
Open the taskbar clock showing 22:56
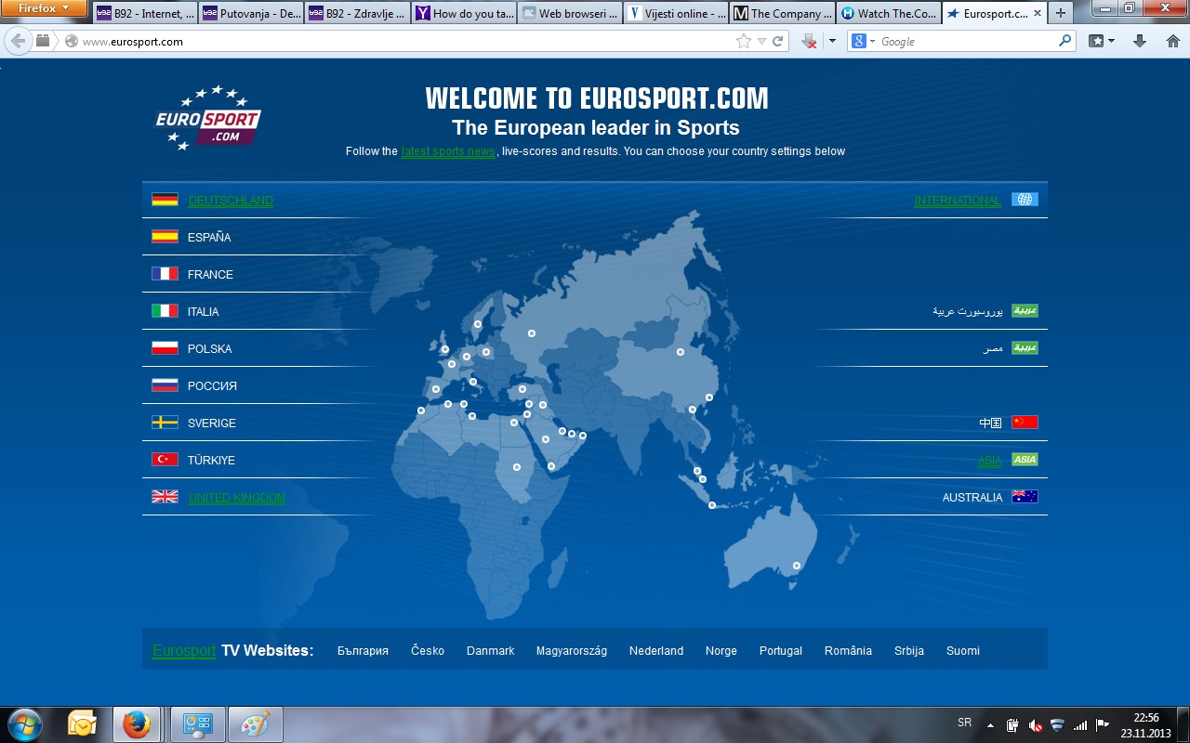[1145, 725]
